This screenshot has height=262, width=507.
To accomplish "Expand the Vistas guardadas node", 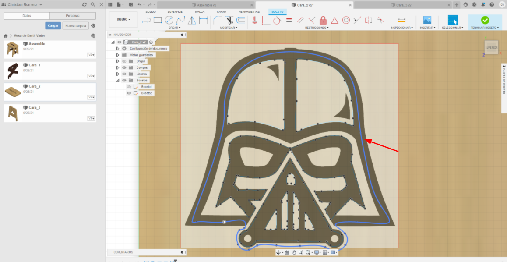I will tap(118, 55).
